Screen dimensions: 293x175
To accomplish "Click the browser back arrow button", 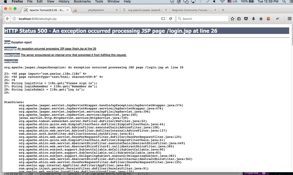I will pos(7,19).
